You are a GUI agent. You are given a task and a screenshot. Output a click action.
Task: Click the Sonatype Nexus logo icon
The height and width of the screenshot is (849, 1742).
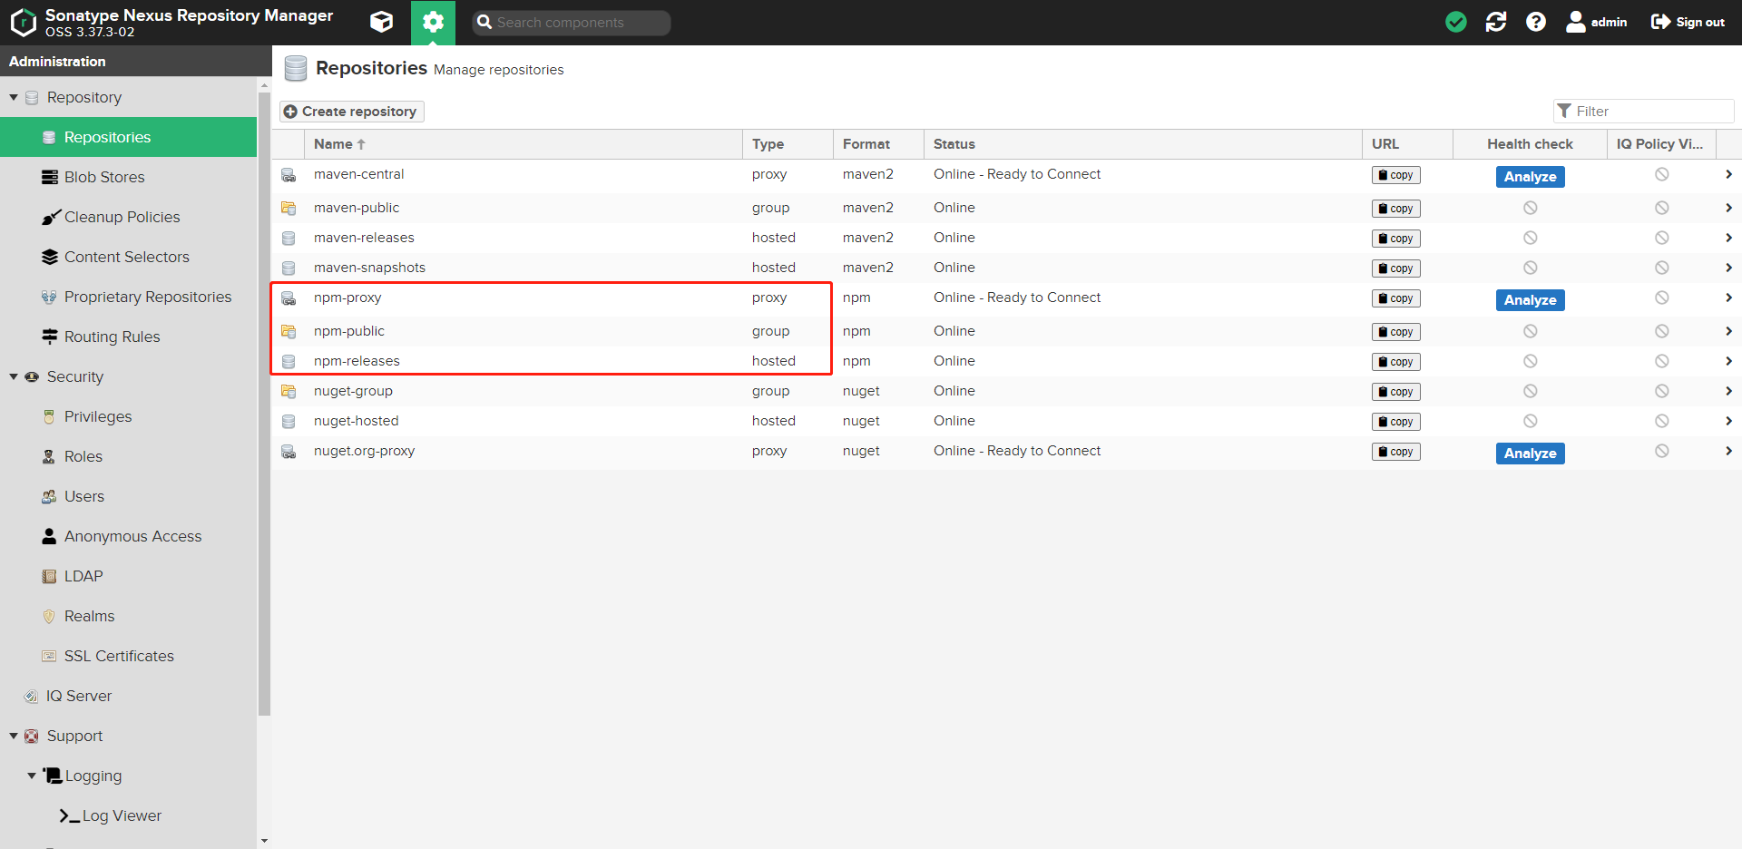(x=23, y=23)
